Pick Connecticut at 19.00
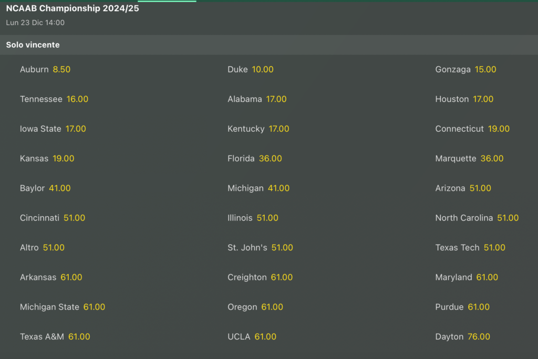 472,129
